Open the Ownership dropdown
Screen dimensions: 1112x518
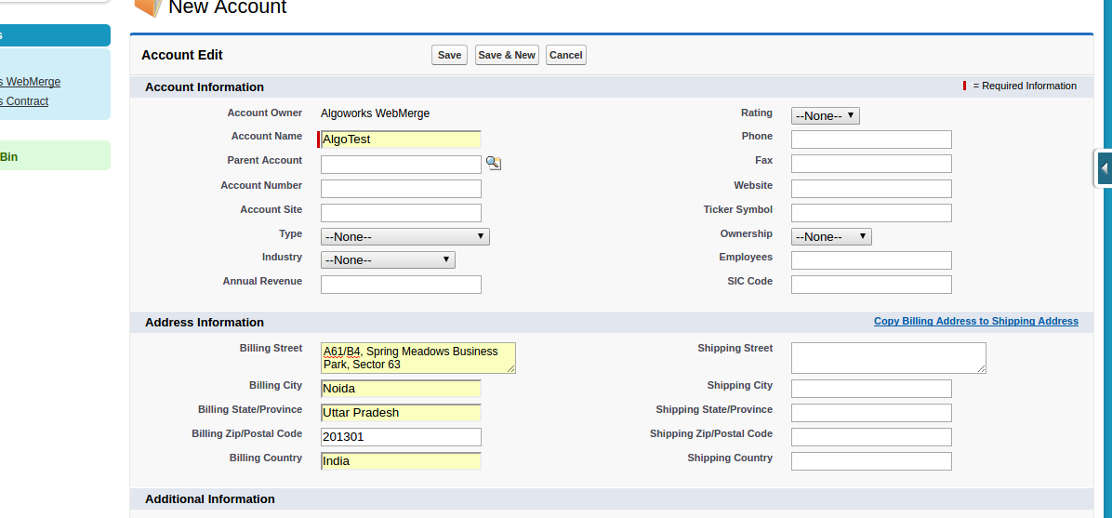point(830,237)
